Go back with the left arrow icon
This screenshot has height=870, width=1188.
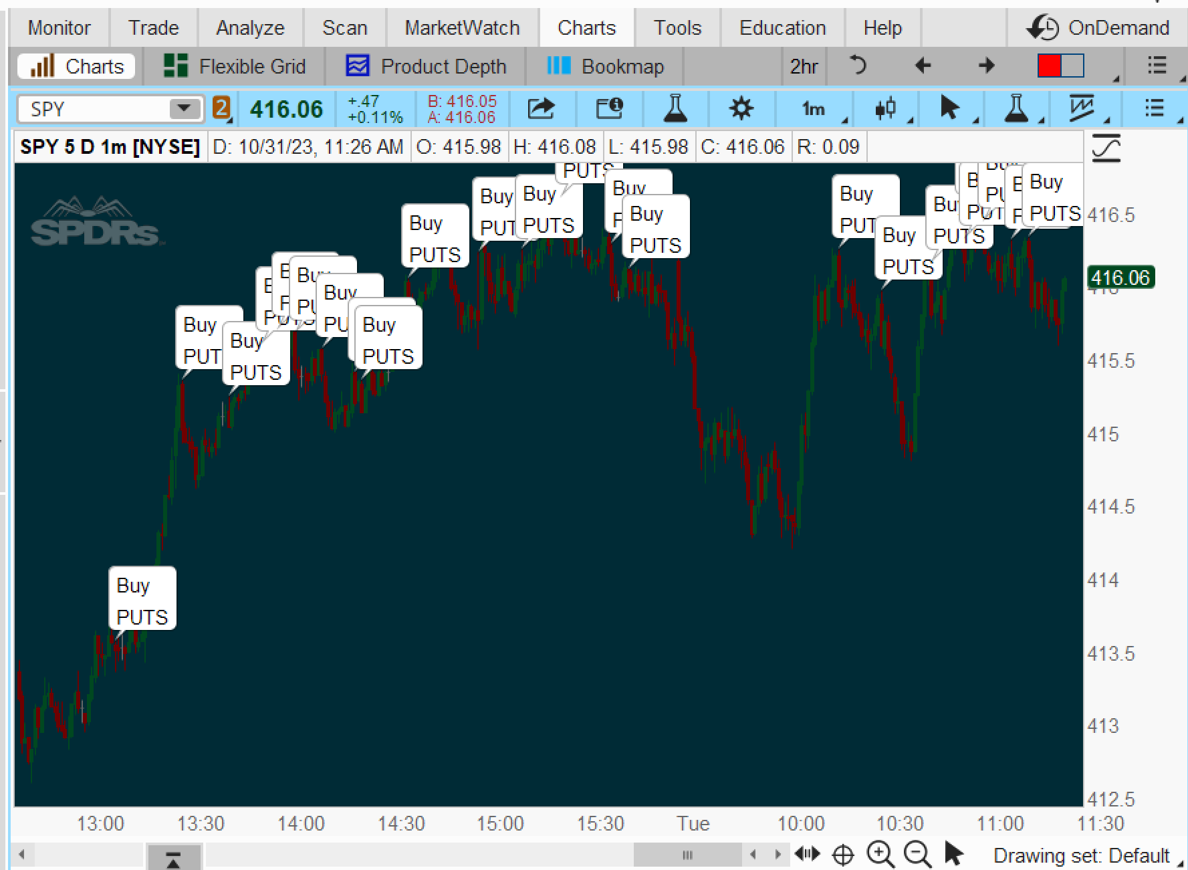click(923, 66)
